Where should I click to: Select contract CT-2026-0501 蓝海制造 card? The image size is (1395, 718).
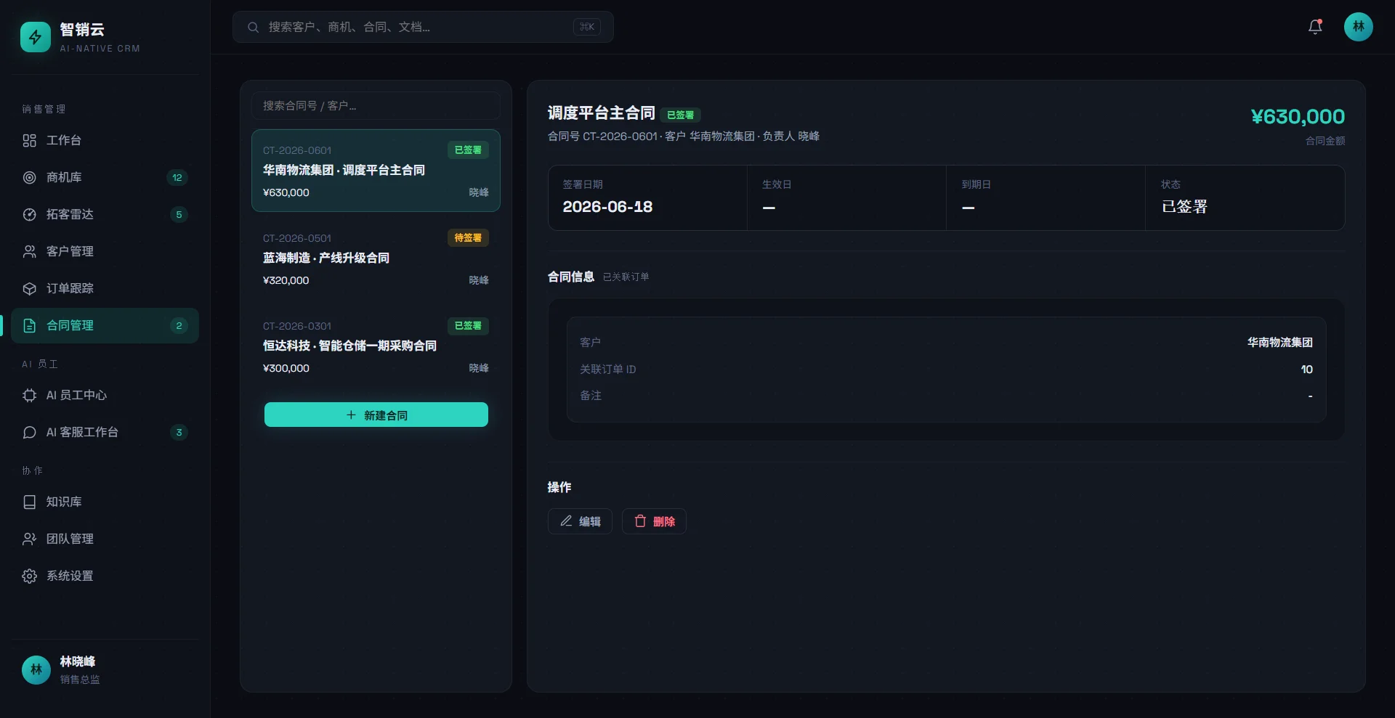pyautogui.click(x=376, y=258)
